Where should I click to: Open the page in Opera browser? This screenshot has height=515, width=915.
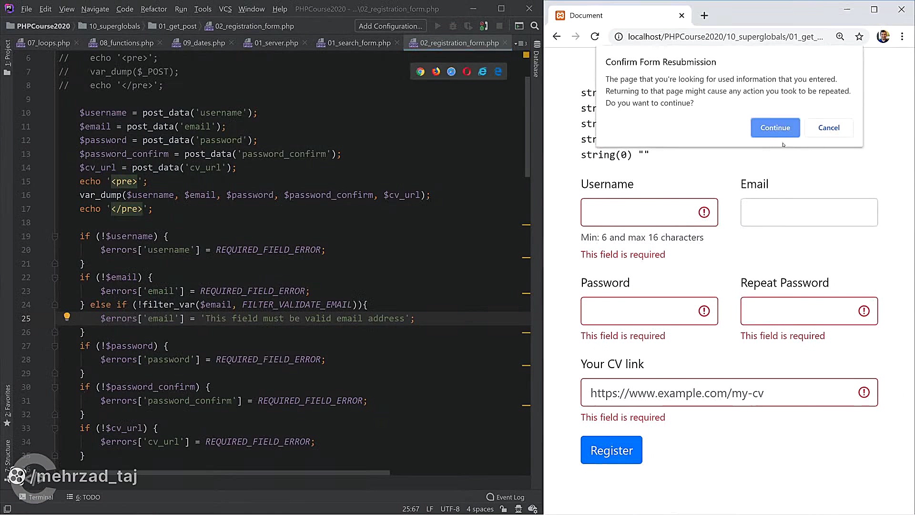coord(467,71)
